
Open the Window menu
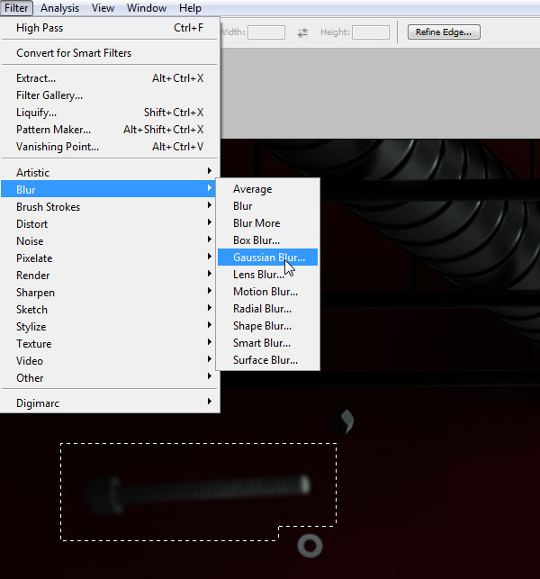pyautogui.click(x=147, y=8)
